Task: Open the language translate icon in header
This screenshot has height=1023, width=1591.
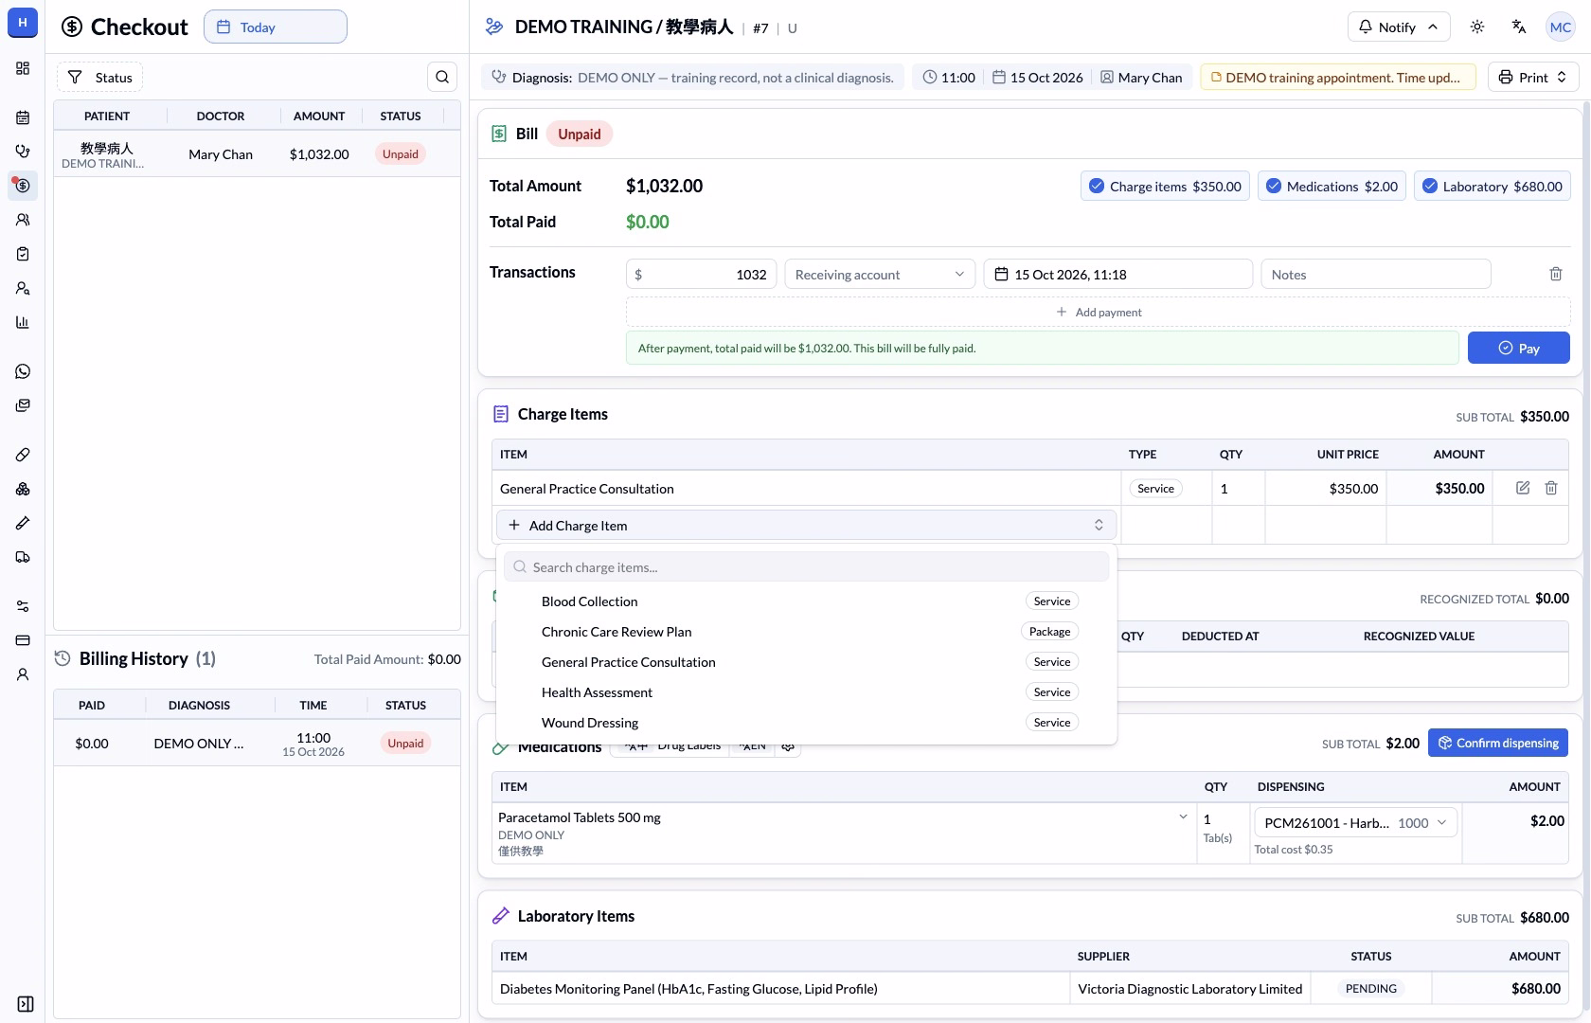Action: 1519,27
